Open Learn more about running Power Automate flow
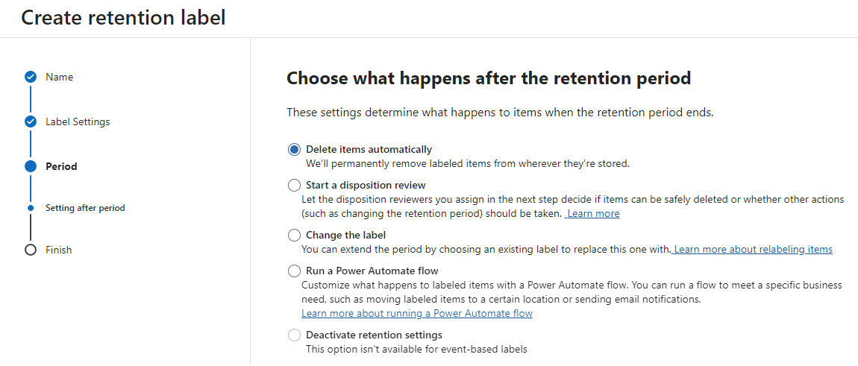858x366 pixels. (x=417, y=313)
